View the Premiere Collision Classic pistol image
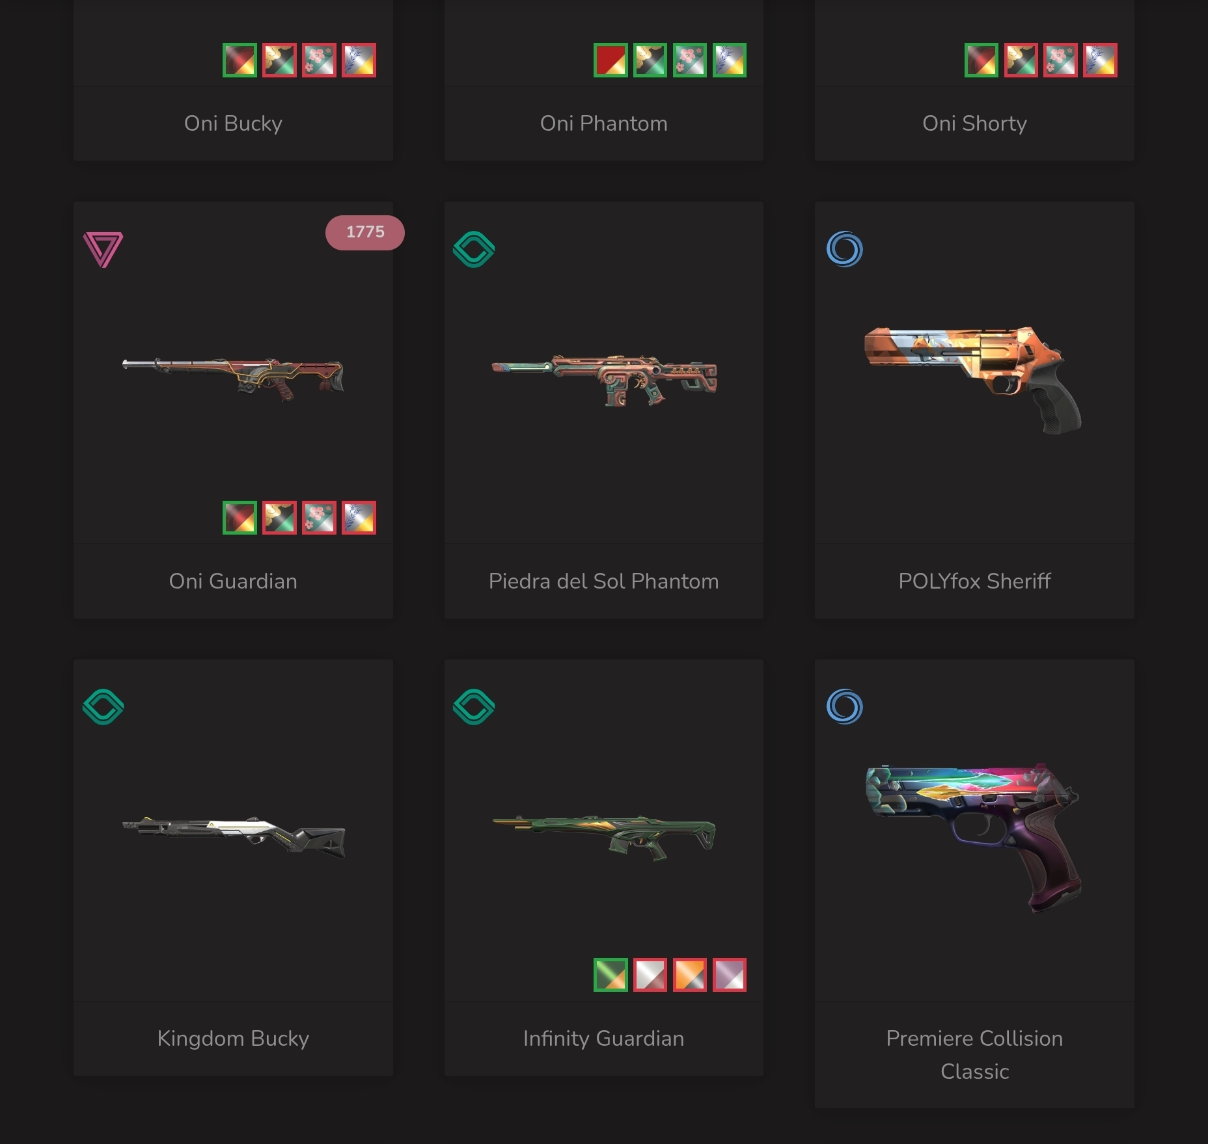Screen dimensions: 1208x1144 pyautogui.click(x=974, y=838)
